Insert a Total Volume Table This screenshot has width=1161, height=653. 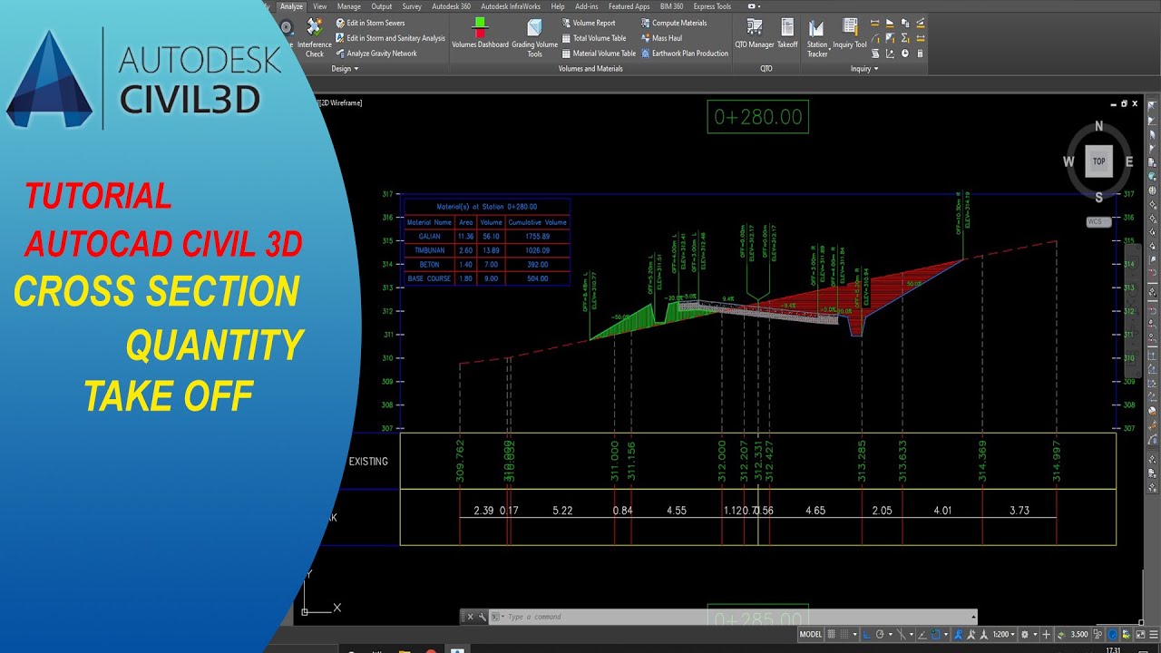pyautogui.click(x=594, y=38)
